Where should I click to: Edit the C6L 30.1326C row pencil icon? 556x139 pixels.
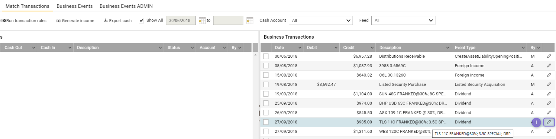click(549, 75)
